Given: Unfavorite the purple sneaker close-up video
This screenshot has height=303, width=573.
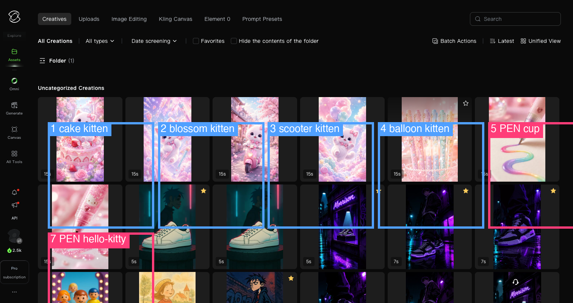Looking at the screenshot, I should pos(553,191).
